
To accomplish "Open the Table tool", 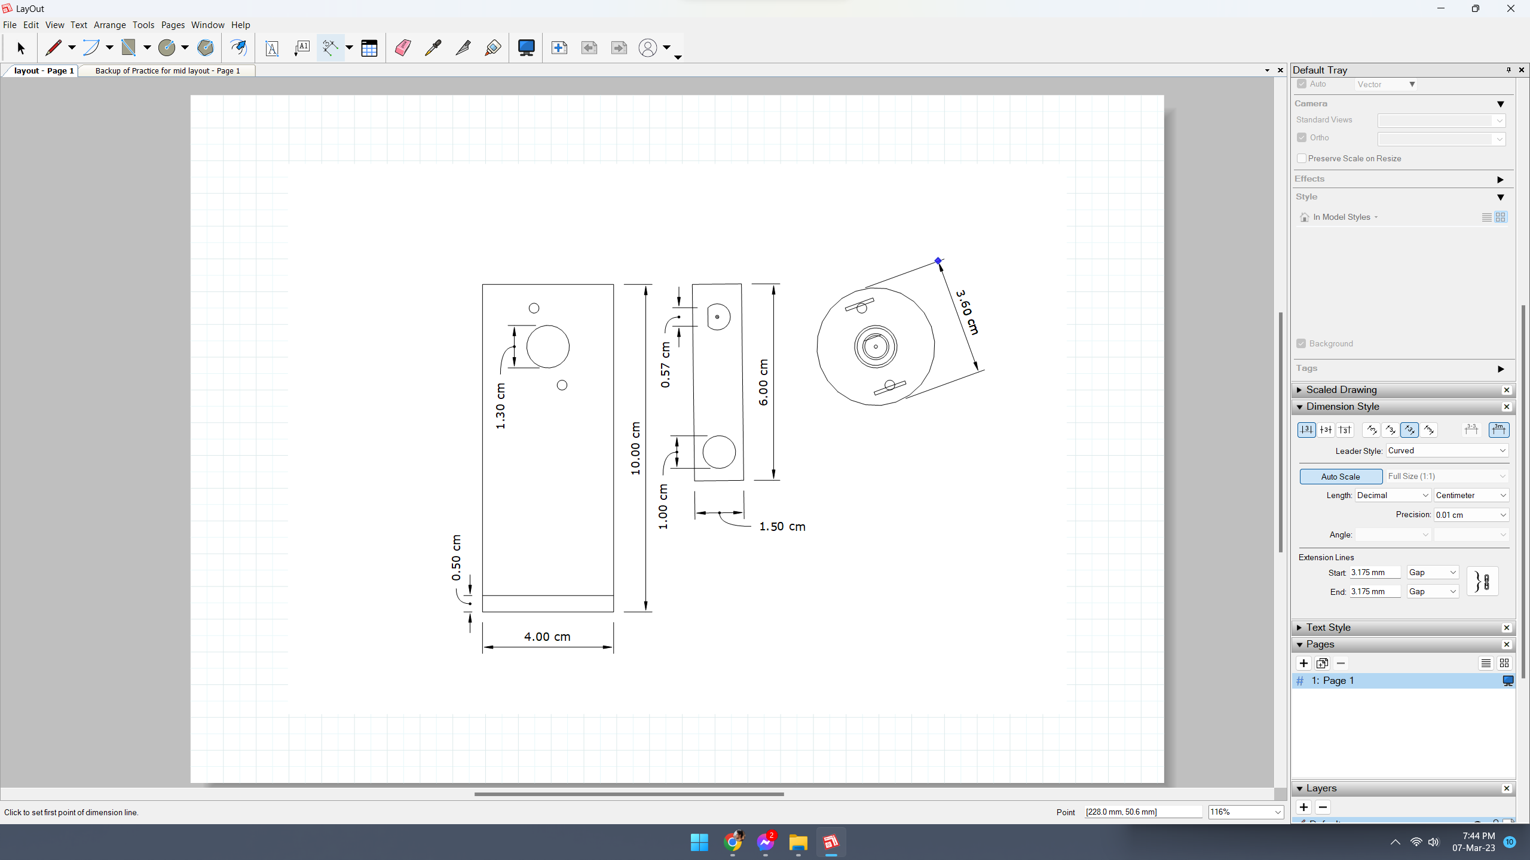I will pos(370,48).
